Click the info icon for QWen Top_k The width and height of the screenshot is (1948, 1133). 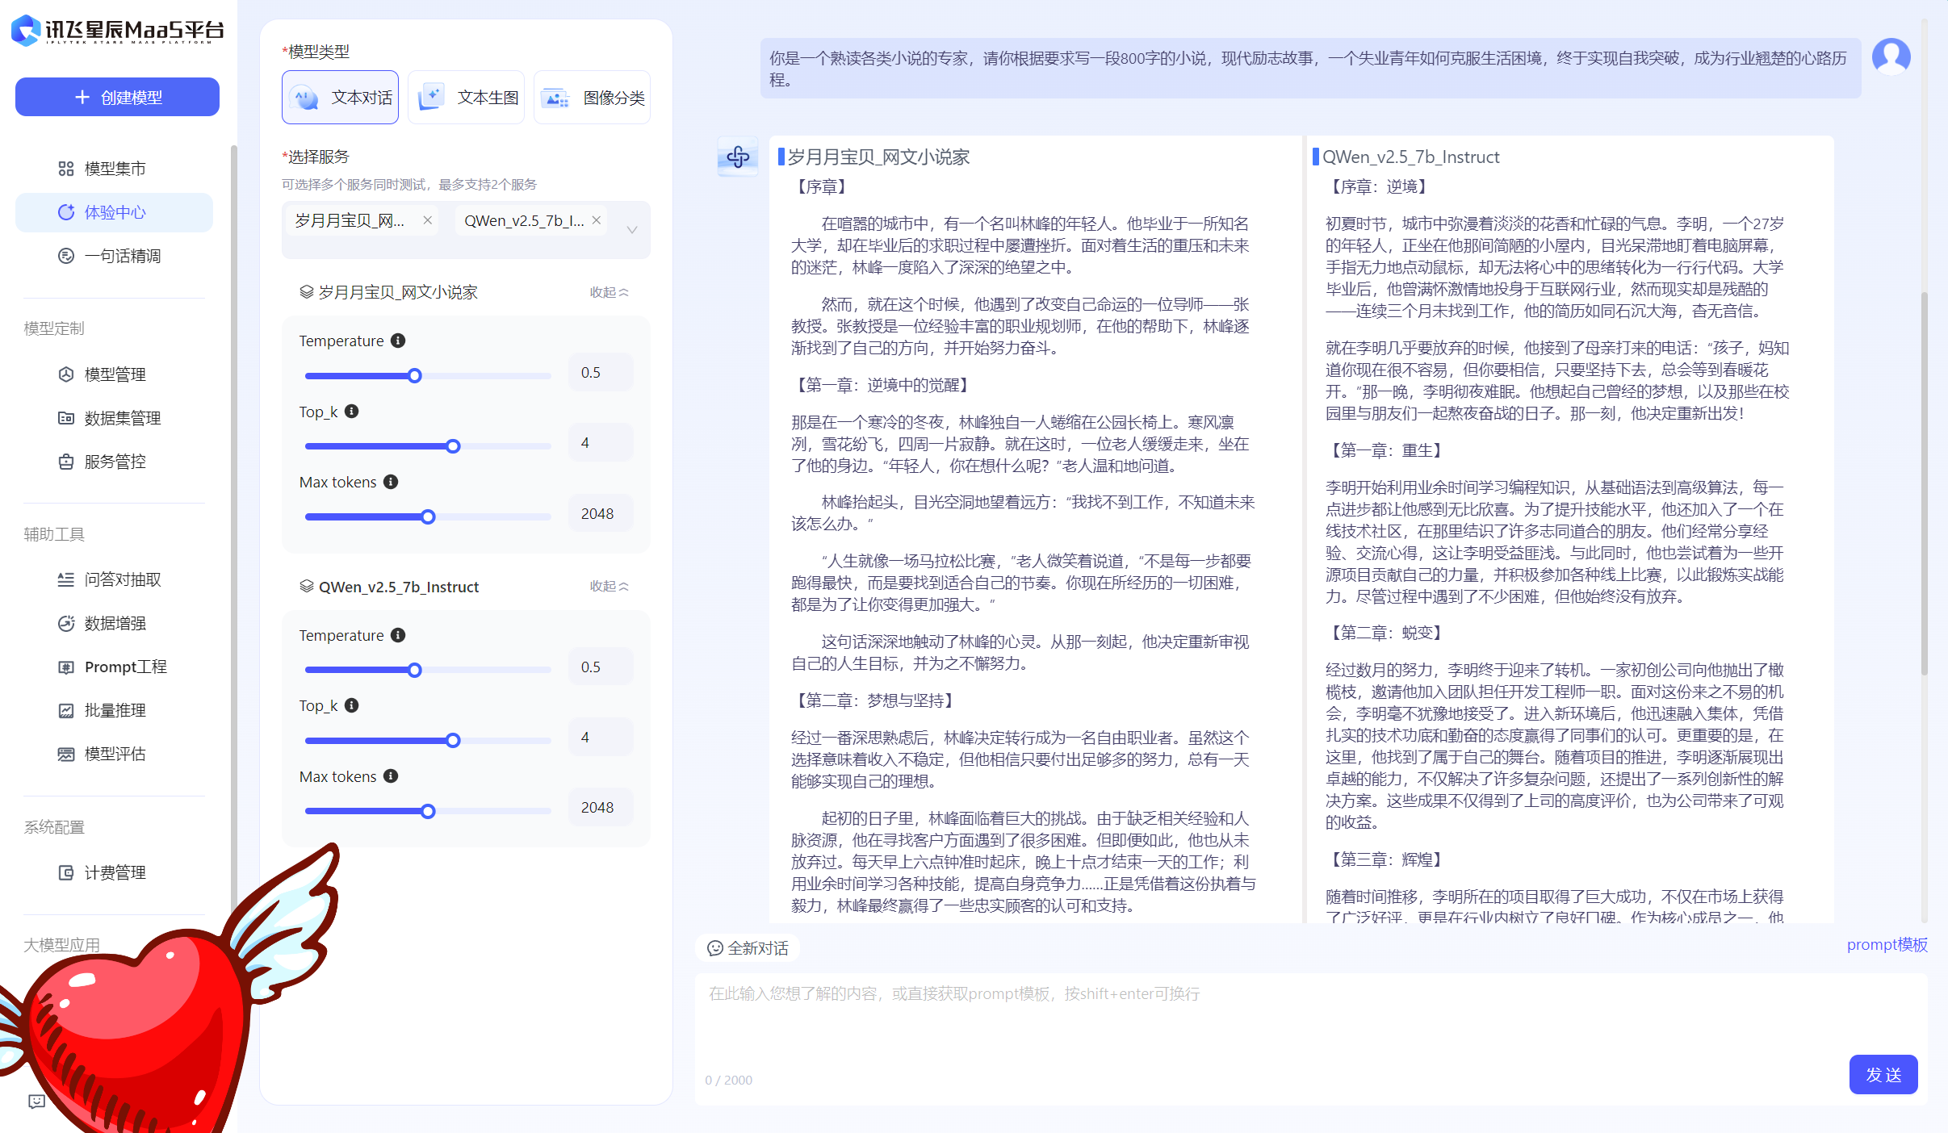pyautogui.click(x=352, y=705)
